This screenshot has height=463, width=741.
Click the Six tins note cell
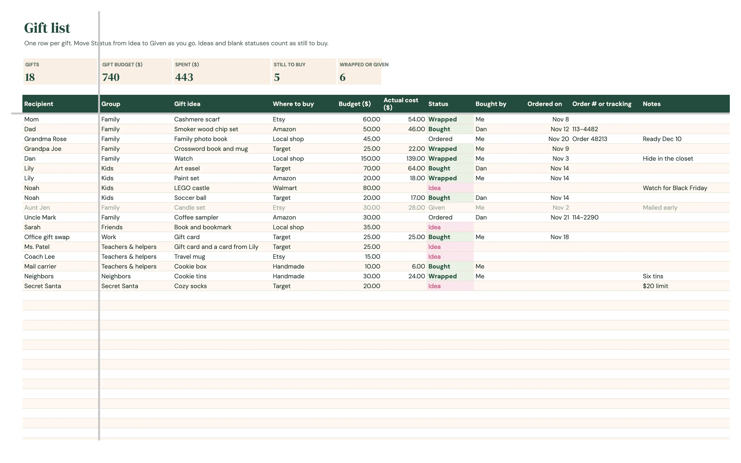point(653,276)
